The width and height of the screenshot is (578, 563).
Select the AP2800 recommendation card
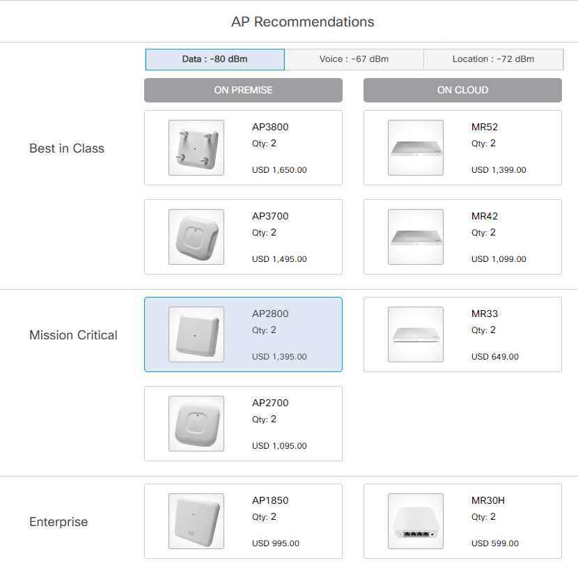[243, 334]
